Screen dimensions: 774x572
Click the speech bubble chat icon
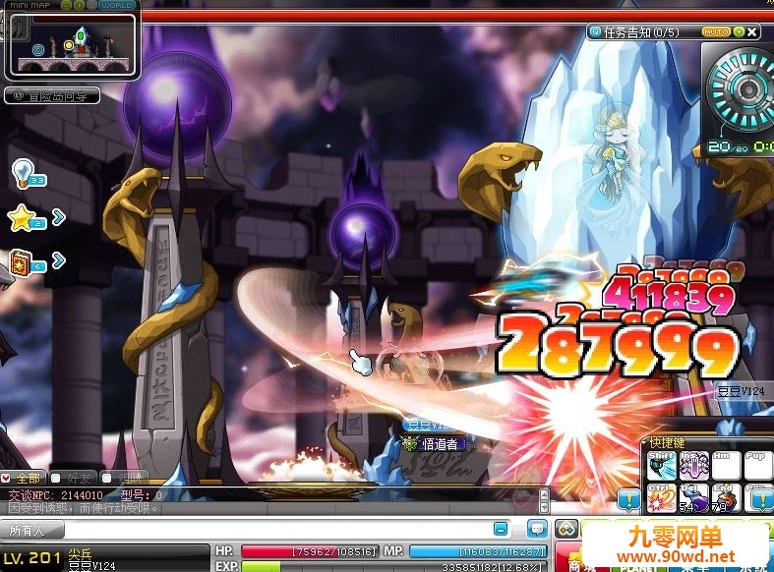[x=537, y=530]
